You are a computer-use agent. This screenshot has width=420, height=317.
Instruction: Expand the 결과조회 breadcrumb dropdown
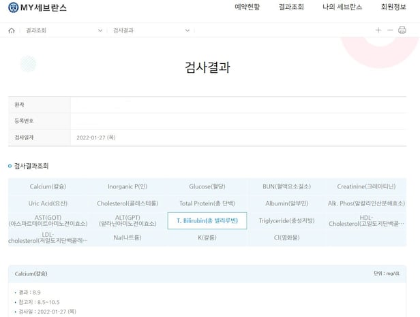click(x=100, y=31)
